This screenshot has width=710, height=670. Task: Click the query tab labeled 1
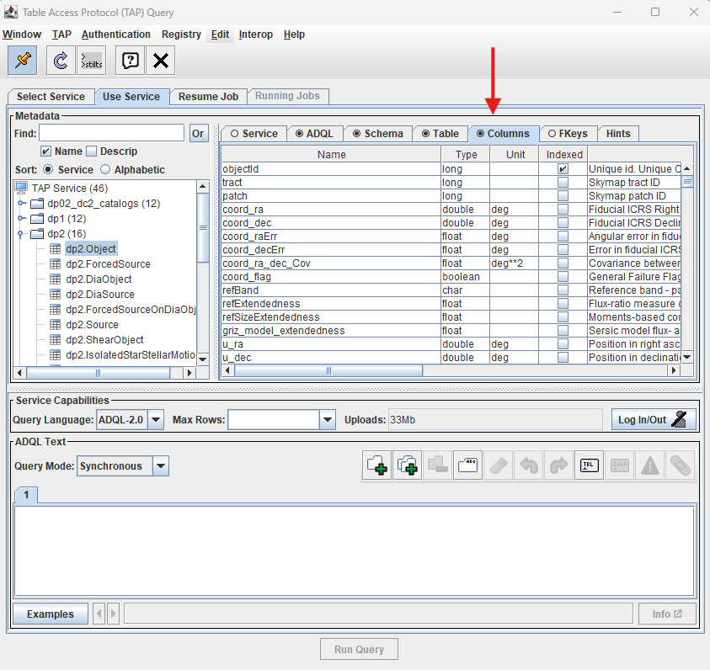[x=26, y=495]
